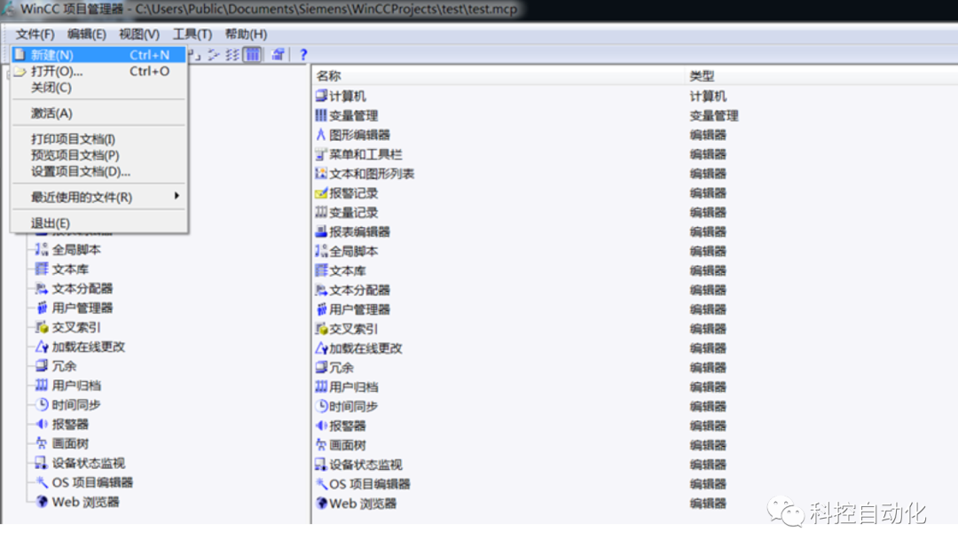The width and height of the screenshot is (958, 555).
Task: Open the properties toolbar icon
Action: (278, 55)
